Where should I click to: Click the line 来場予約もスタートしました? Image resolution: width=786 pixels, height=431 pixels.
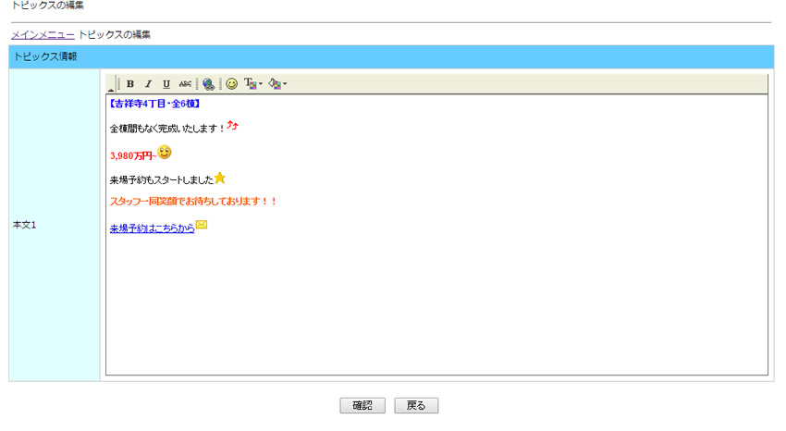click(x=162, y=180)
